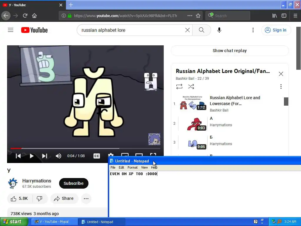Reload the page with the refresh icon
The image size is (301, 226).
pos(25,16)
